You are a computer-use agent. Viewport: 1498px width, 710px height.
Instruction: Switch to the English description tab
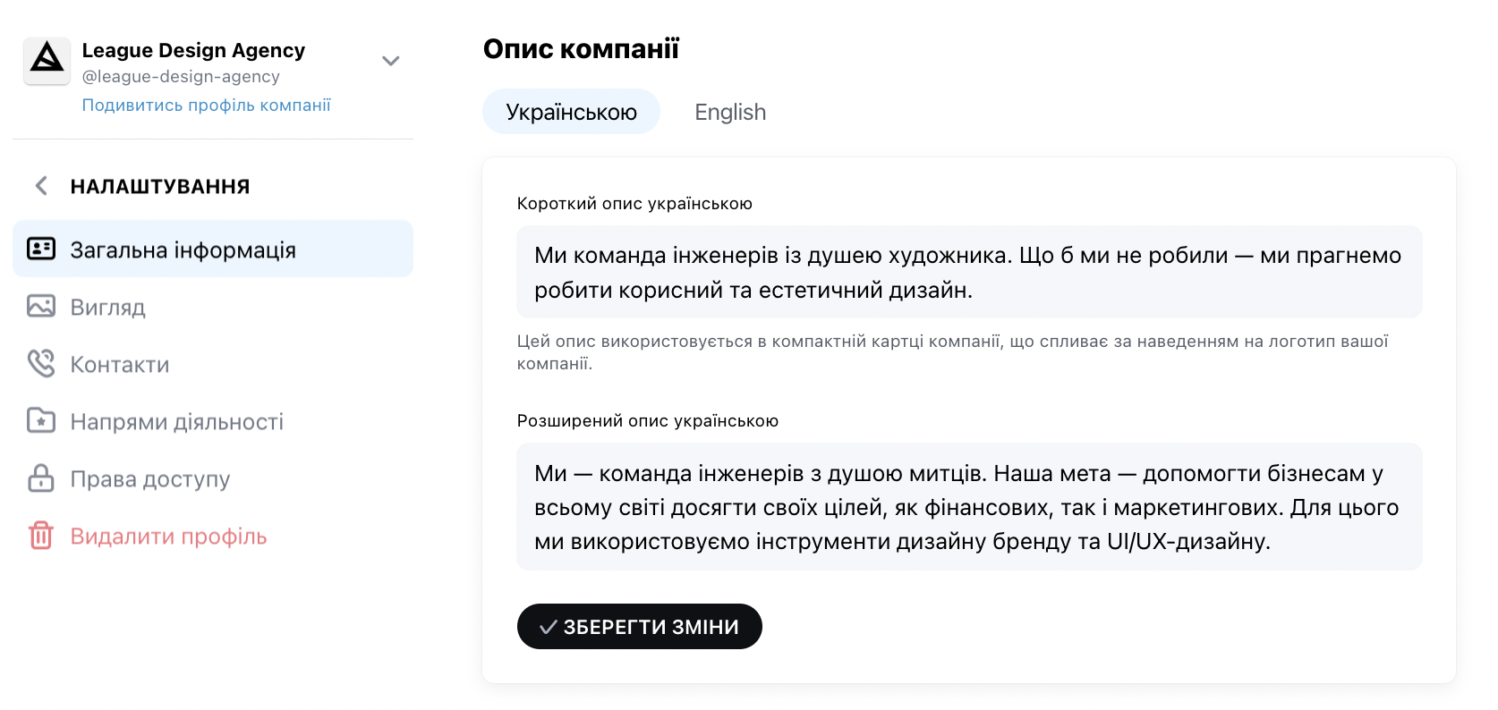(730, 112)
